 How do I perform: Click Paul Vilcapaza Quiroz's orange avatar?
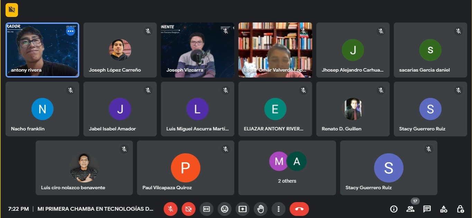point(185,168)
